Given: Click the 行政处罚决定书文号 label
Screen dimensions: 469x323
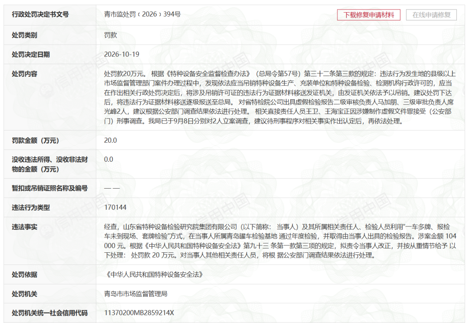Looking at the screenshot, I should pyautogui.click(x=40, y=14).
